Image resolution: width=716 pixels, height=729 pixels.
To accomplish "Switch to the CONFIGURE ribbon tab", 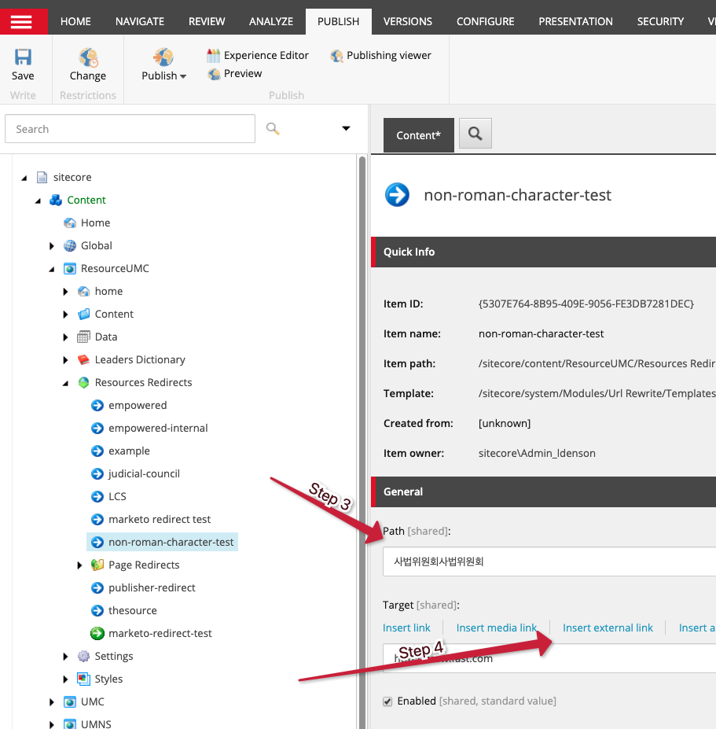I will pos(485,21).
